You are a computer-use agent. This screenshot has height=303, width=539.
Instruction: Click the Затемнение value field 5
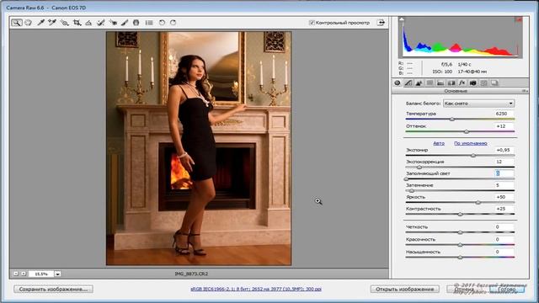pos(504,185)
